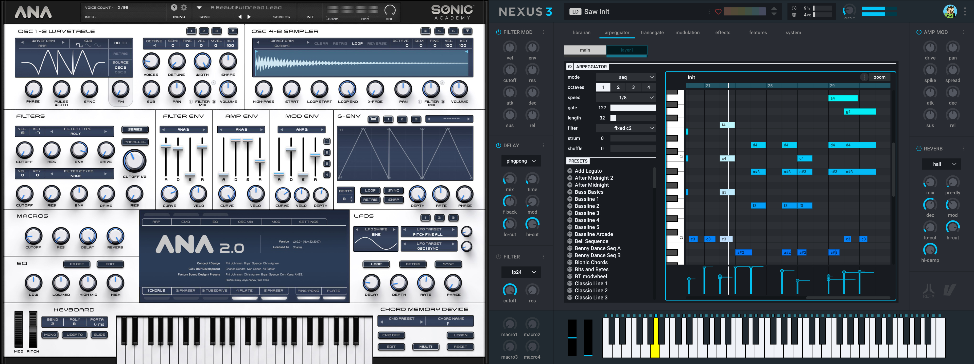Open ANA settings gear icon
Image resolution: width=974 pixels, height=364 pixels.
184,8
